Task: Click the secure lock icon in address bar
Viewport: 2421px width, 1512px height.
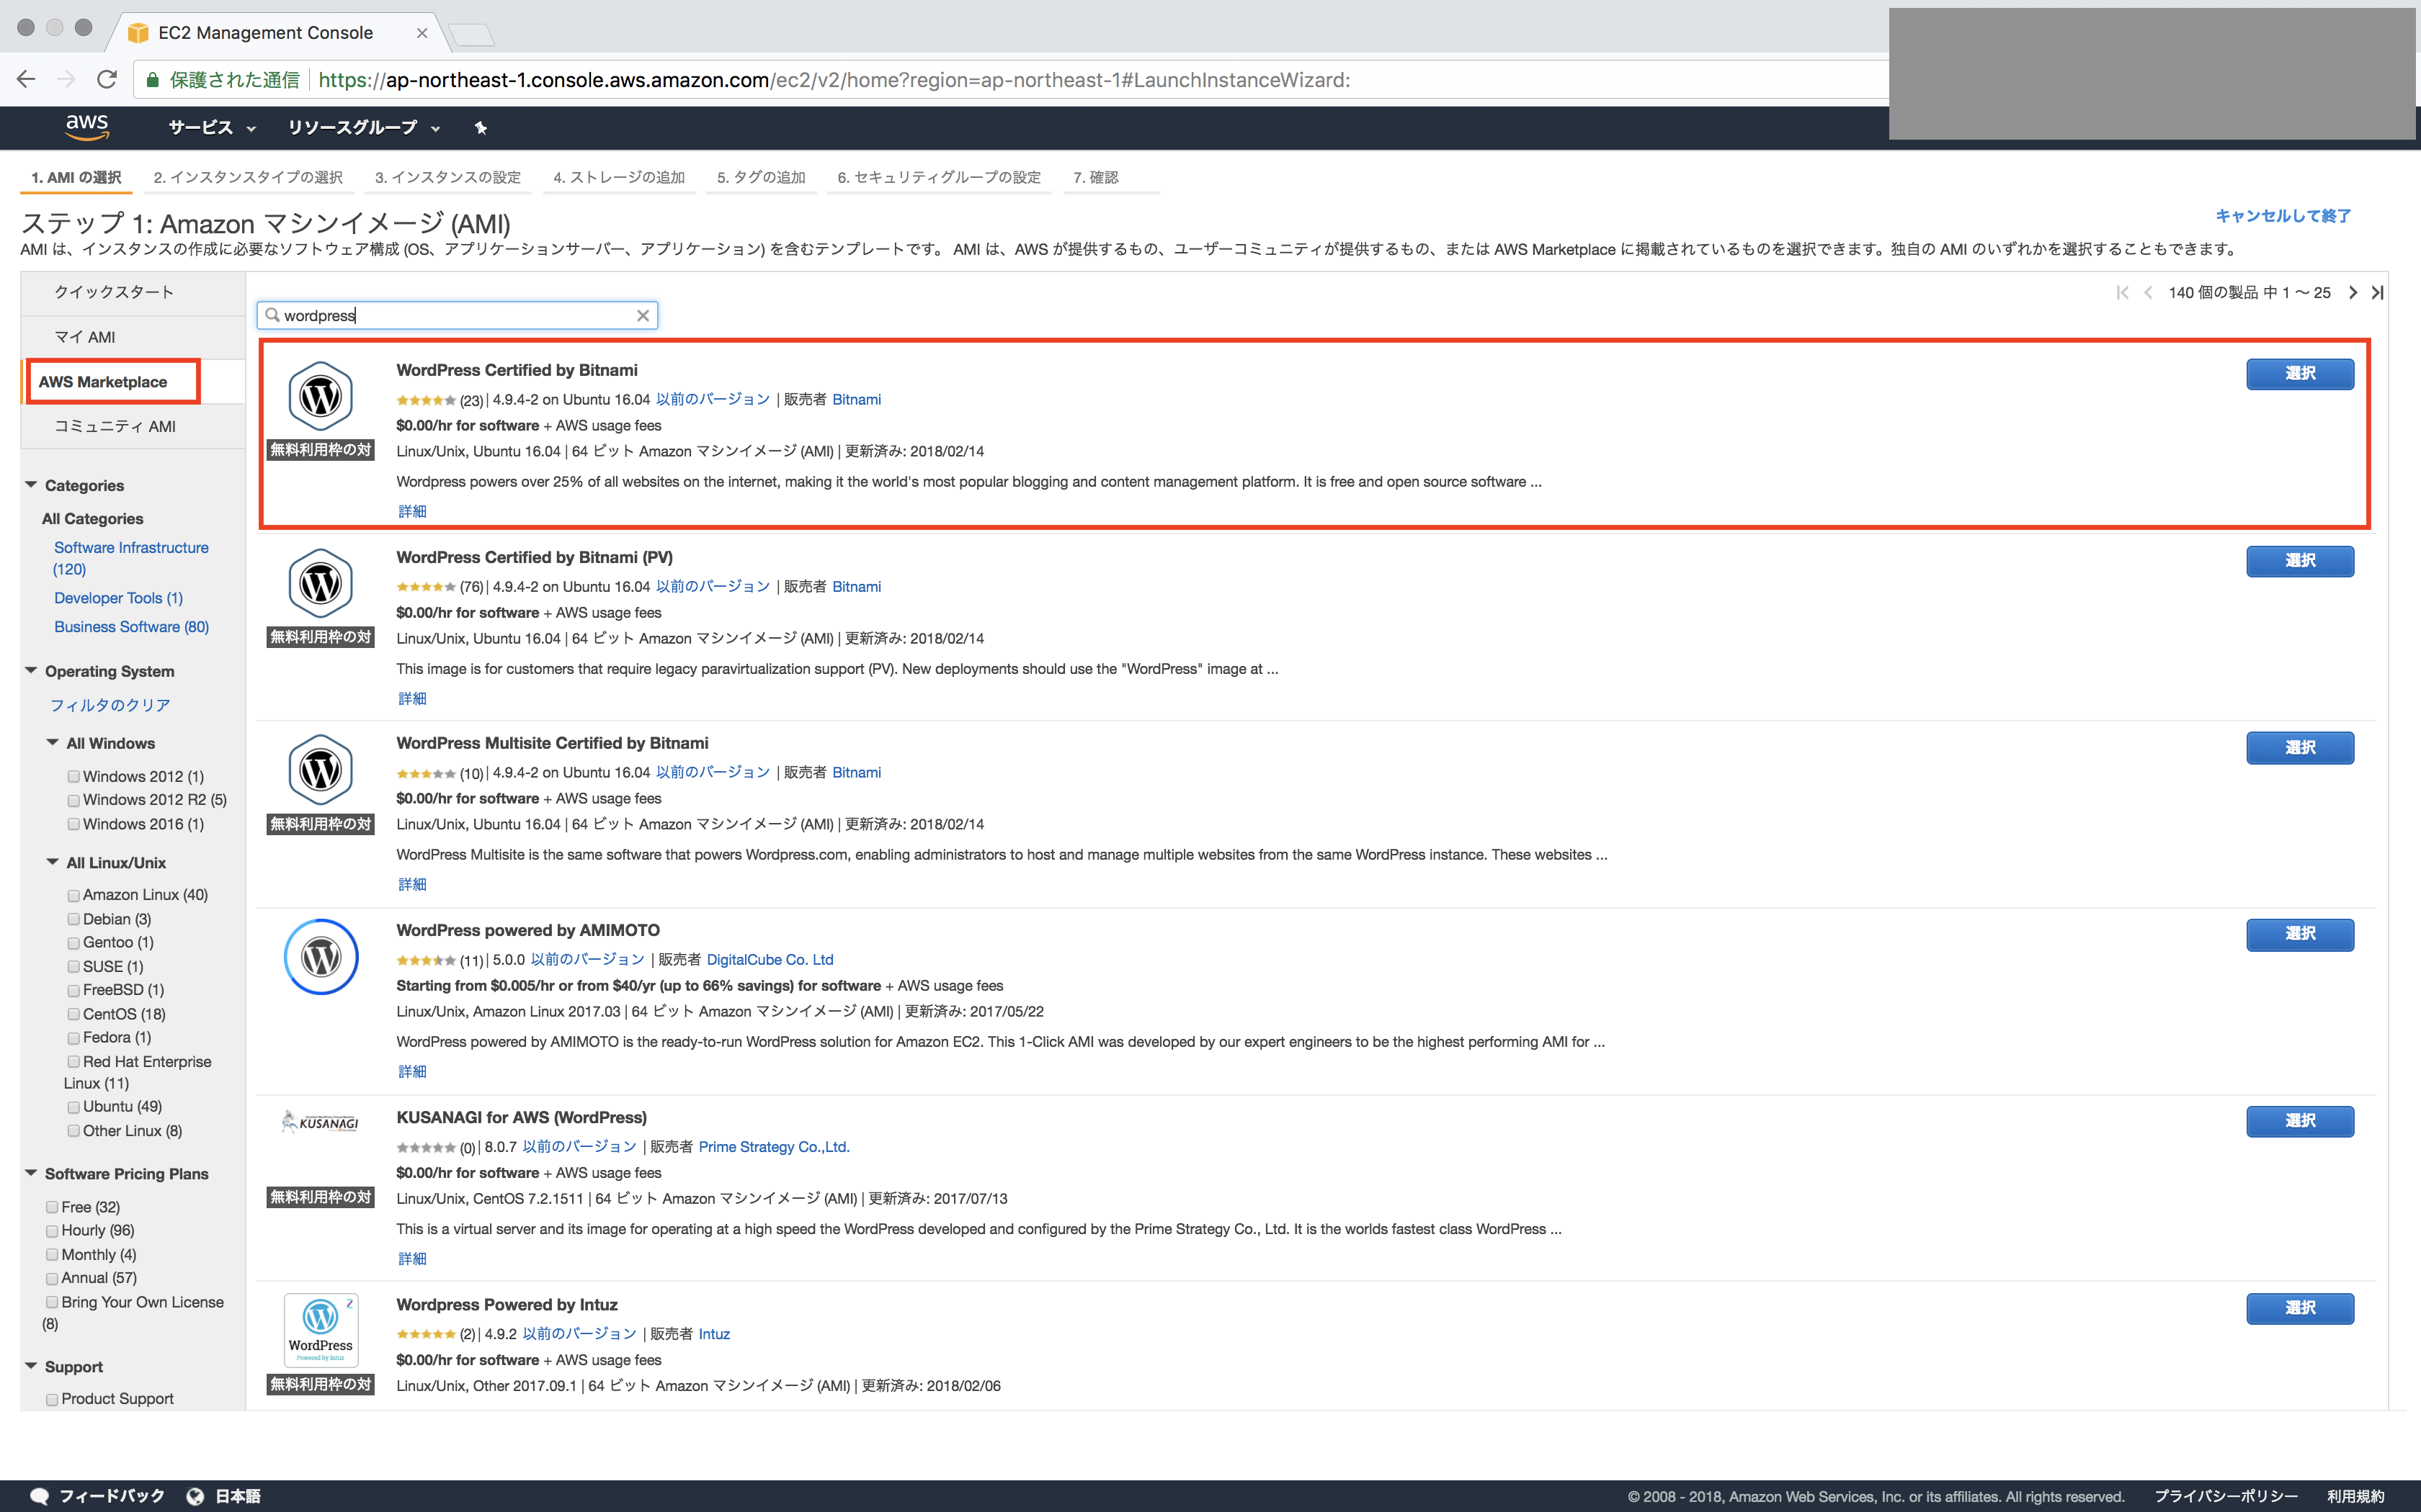Action: 153,80
